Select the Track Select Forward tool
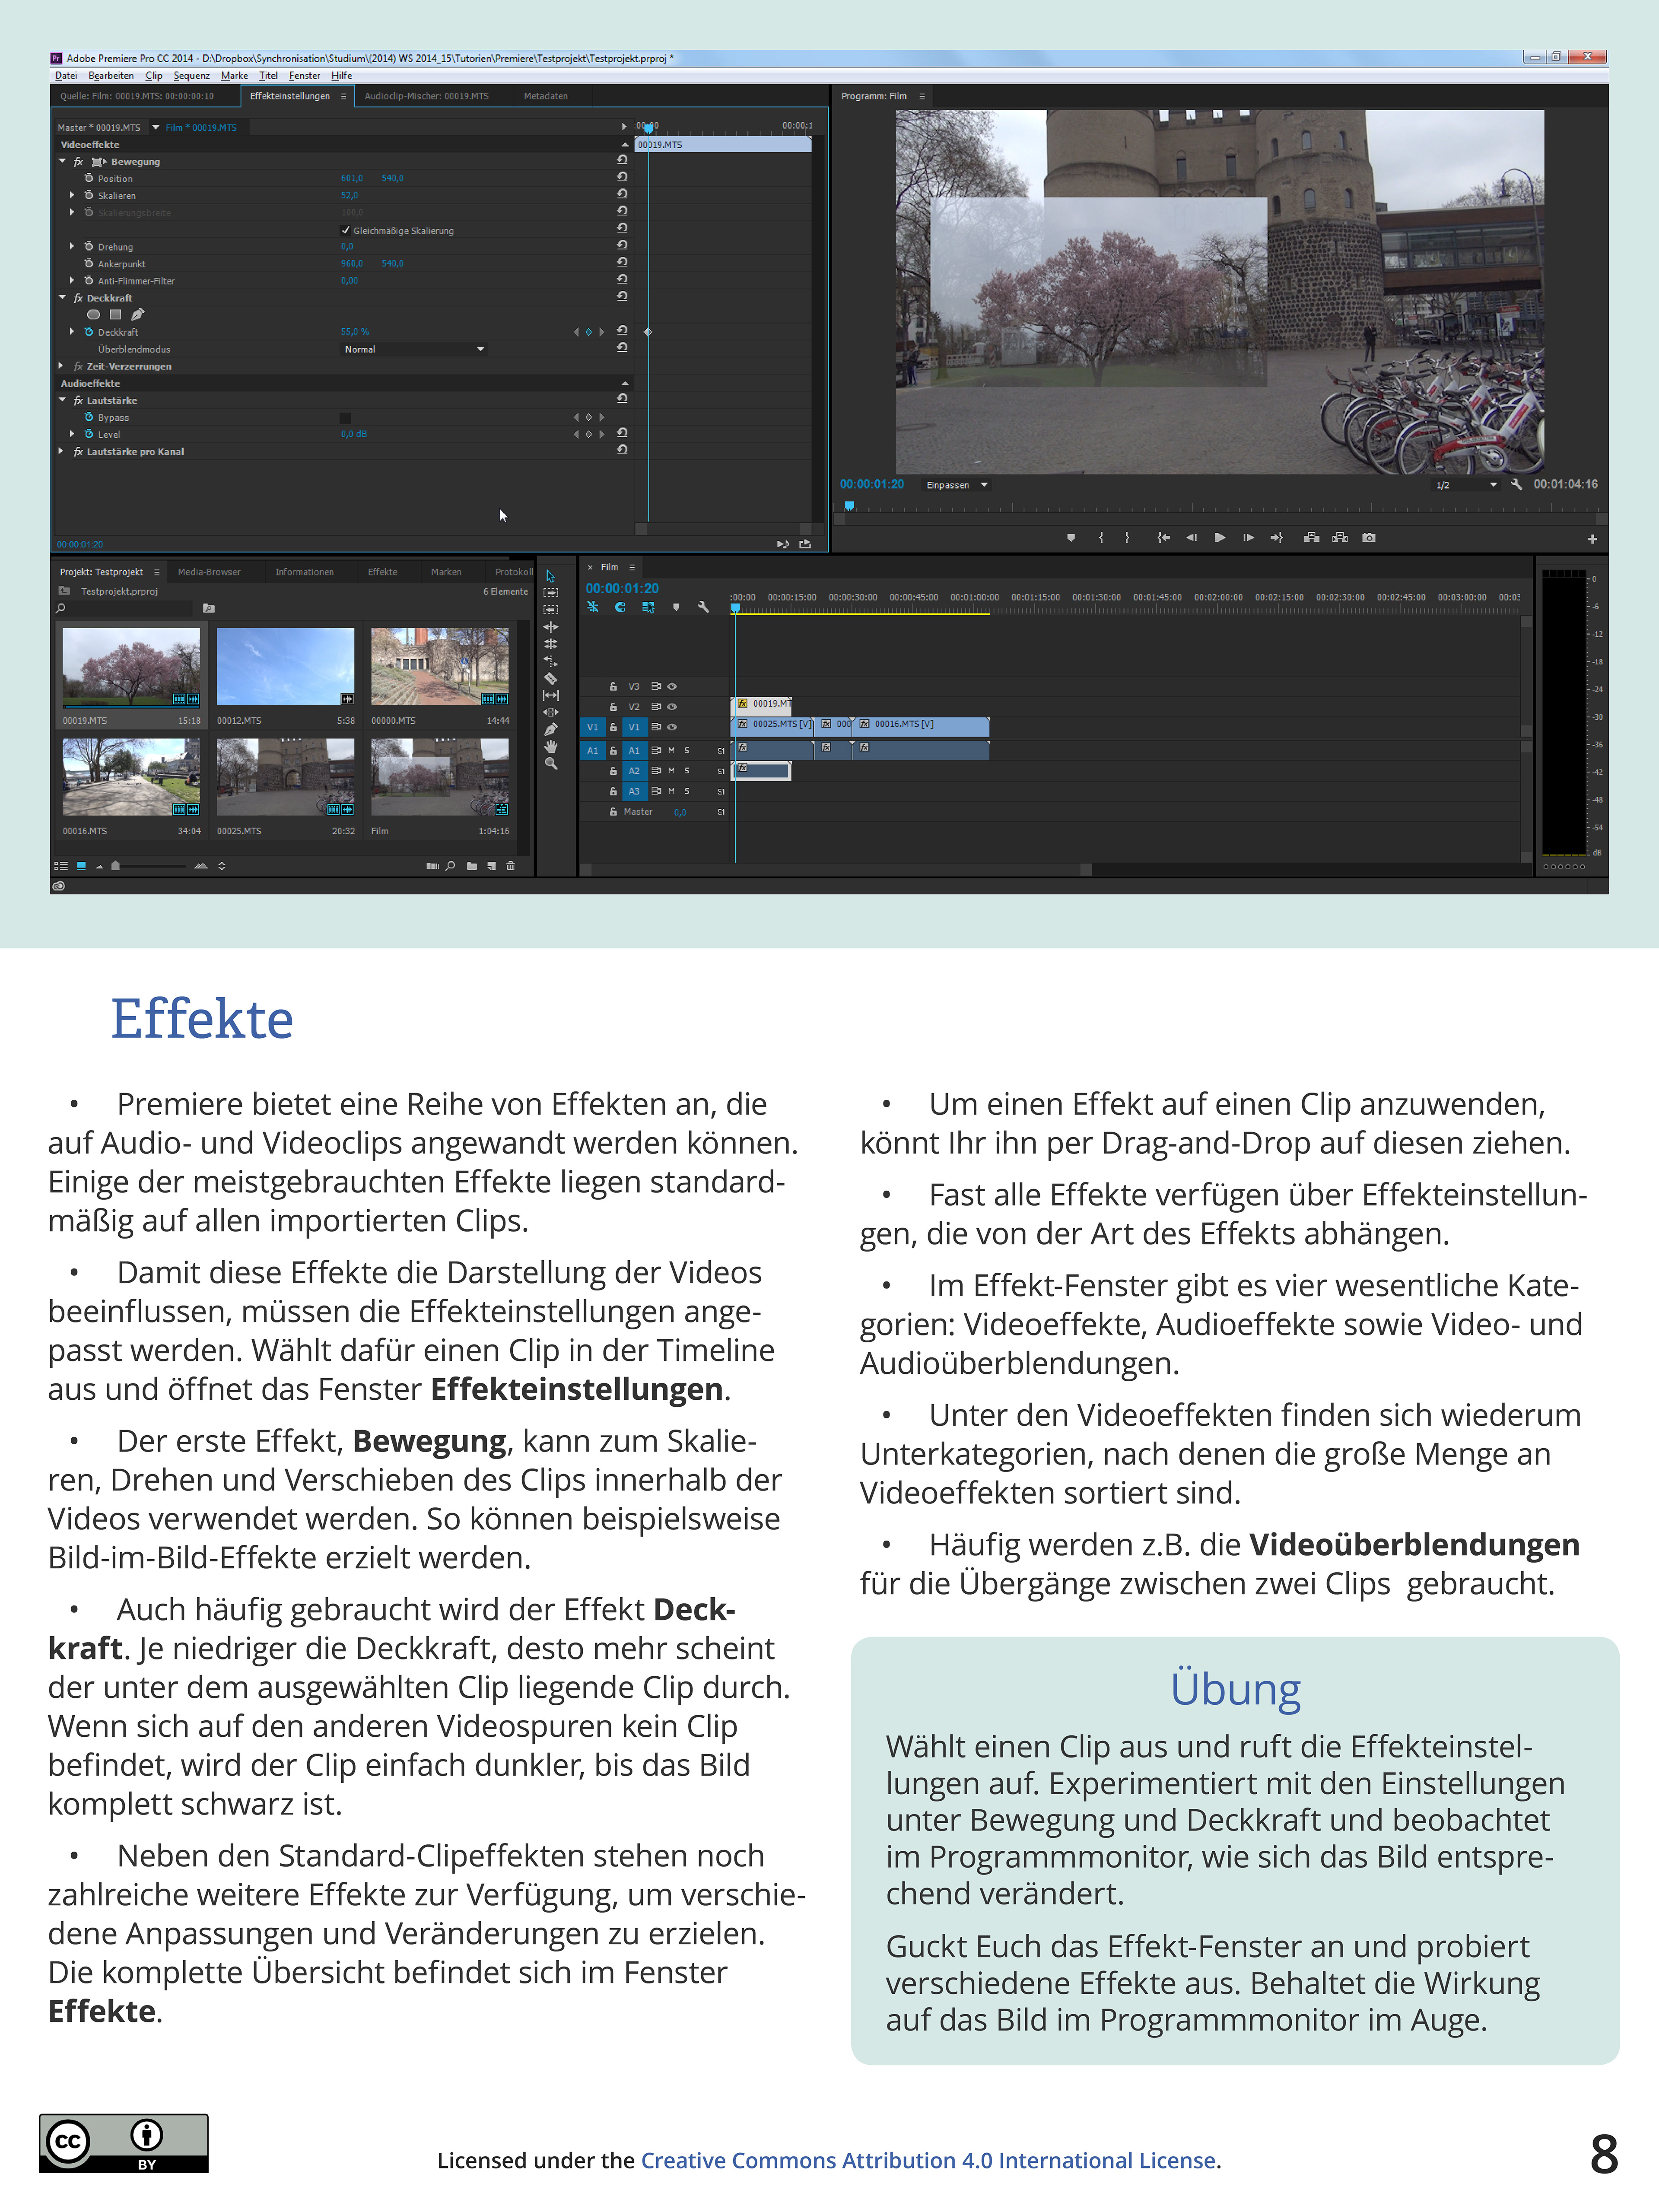The image size is (1659, 2212). tap(550, 593)
